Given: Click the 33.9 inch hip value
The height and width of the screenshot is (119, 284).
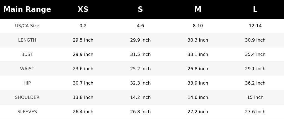Looking at the screenshot, I should coord(198,83).
